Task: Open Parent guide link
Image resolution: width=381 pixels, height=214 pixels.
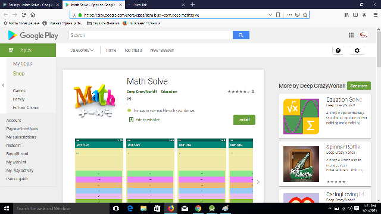Action: pos(17,179)
